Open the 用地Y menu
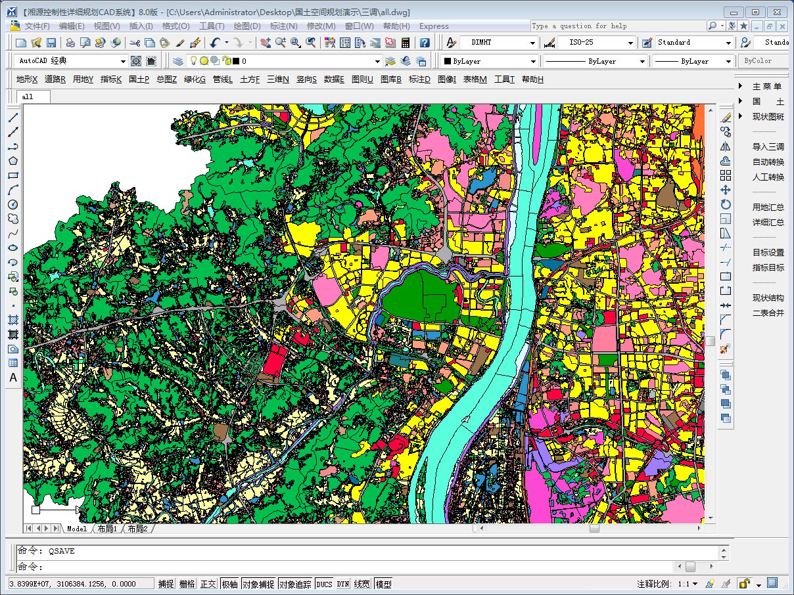 [x=83, y=79]
